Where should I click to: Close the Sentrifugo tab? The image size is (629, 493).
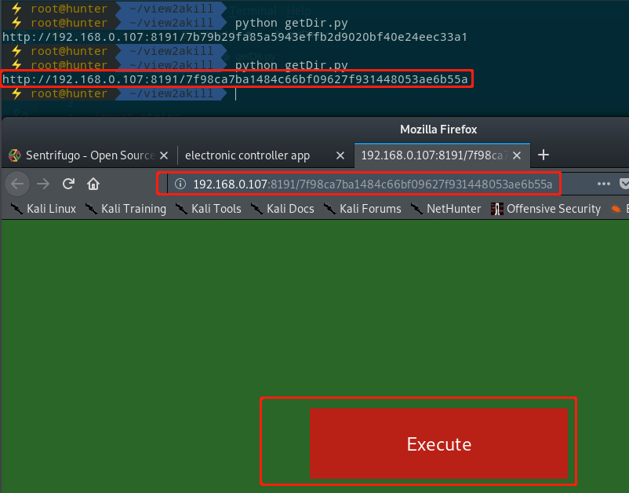(164, 155)
